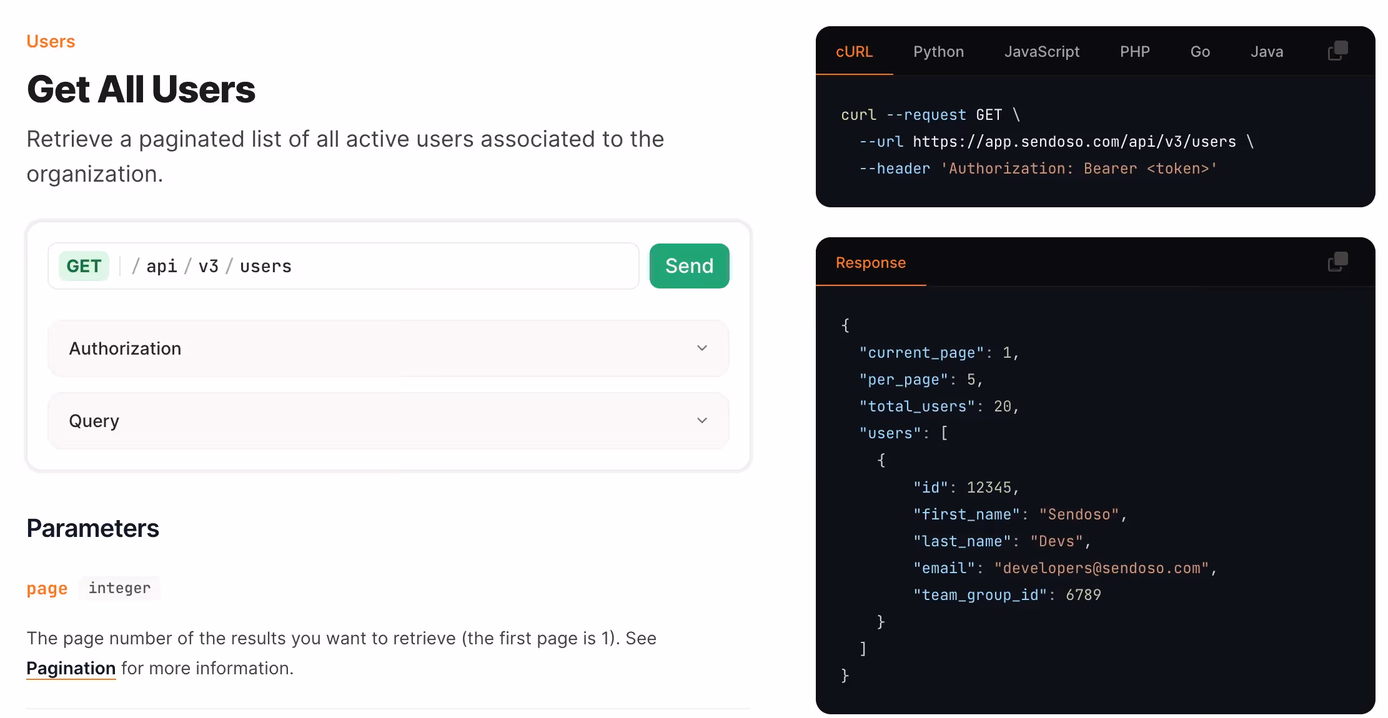This screenshot has width=1388, height=718.
Task: Switch to the cURL code tab
Action: (x=854, y=52)
